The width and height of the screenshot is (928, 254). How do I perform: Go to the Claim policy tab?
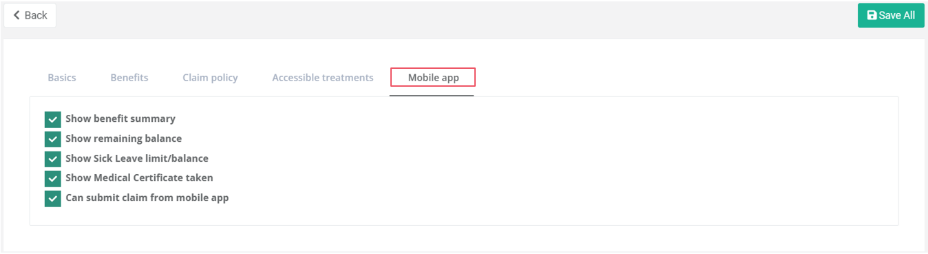[210, 78]
